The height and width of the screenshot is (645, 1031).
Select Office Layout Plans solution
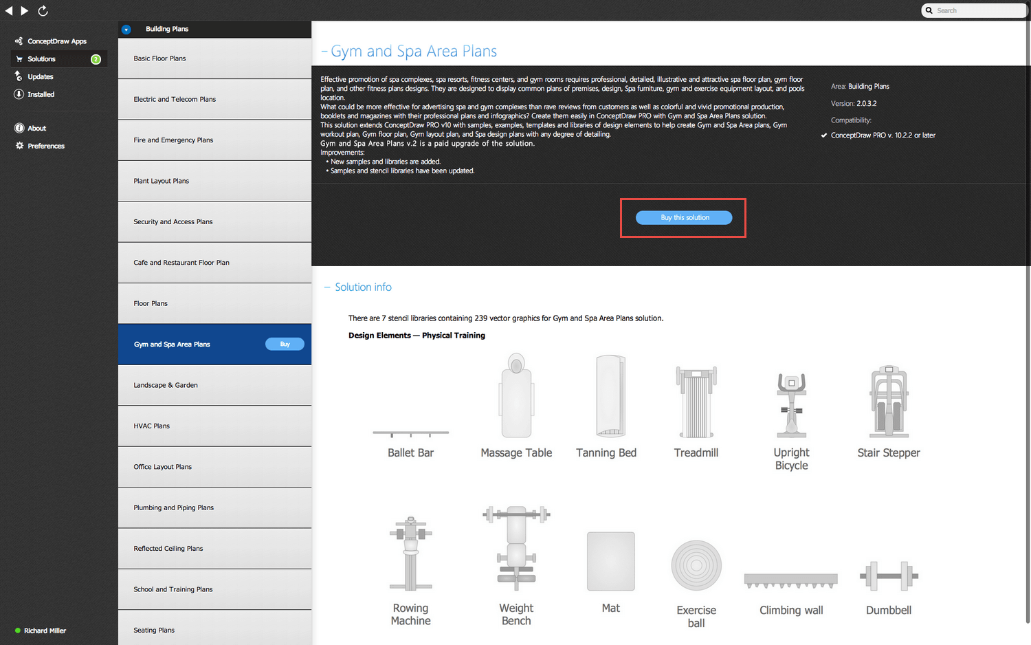[x=214, y=467]
